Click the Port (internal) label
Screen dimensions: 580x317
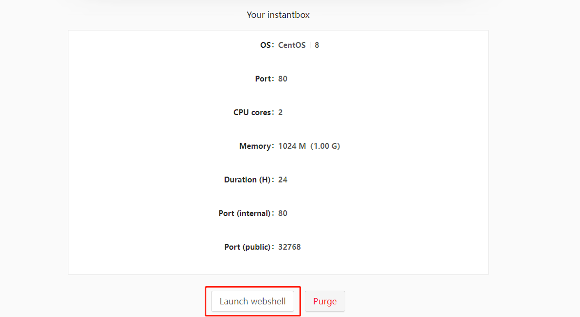coord(246,213)
